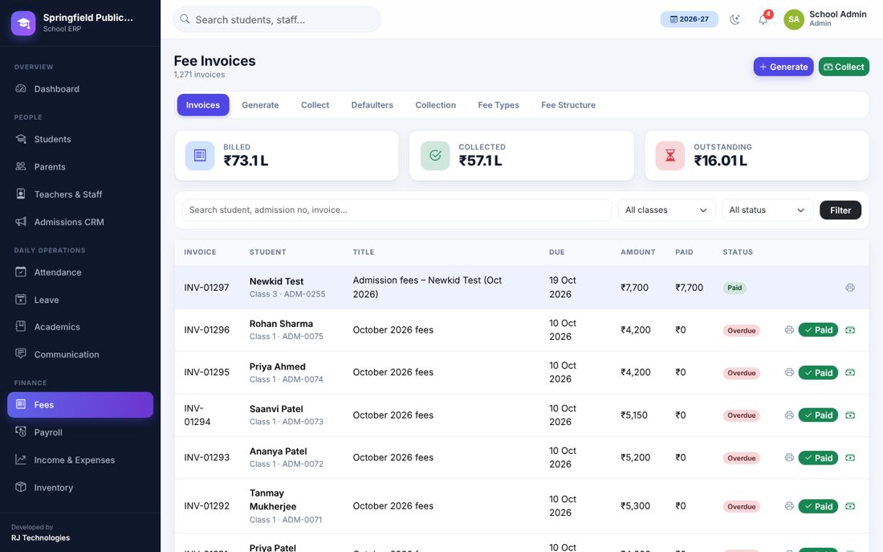Screen dimensions: 883x552
Task: Click the SA user avatar
Action: click(x=793, y=19)
